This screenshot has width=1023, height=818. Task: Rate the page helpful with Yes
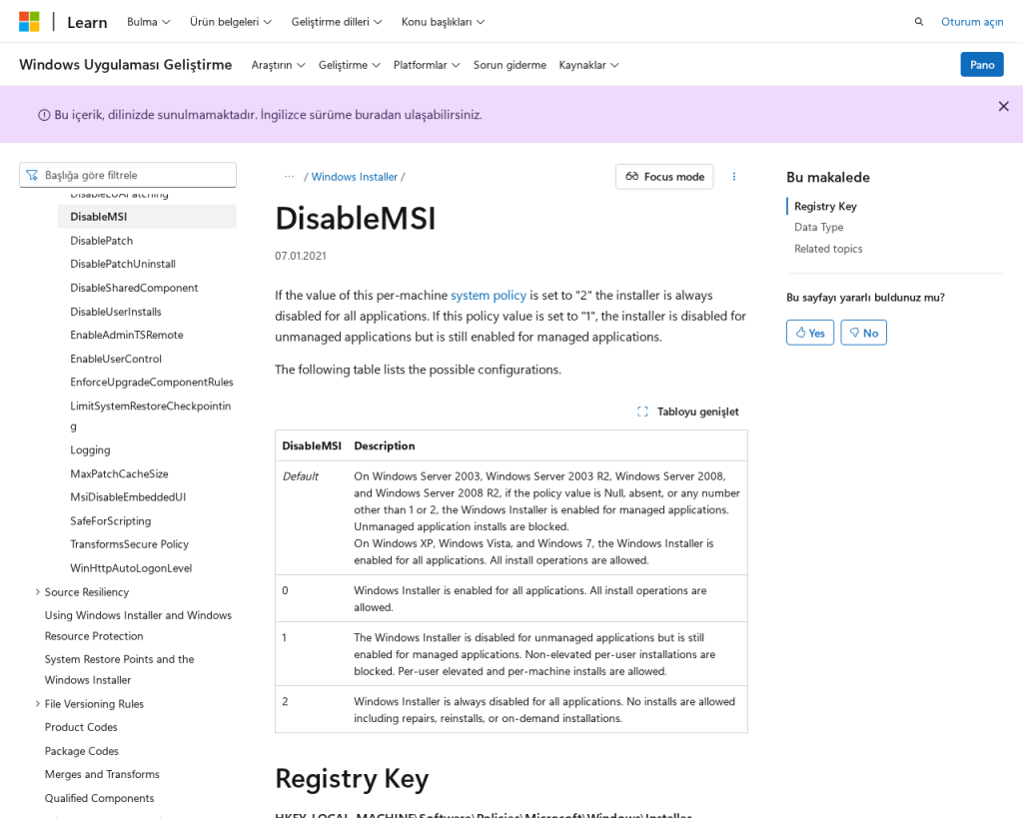tap(809, 333)
